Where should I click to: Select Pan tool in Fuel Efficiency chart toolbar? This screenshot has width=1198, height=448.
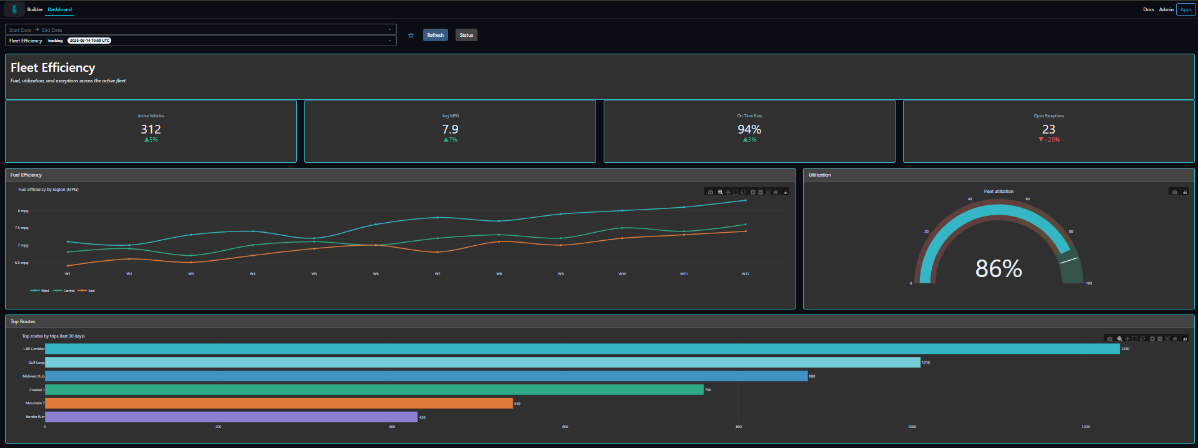tap(728, 192)
